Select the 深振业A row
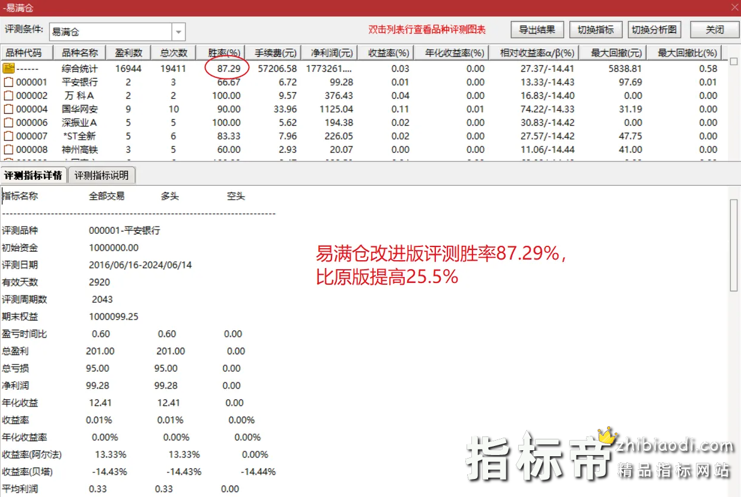Viewport: 741px width, 497px height. click(363, 122)
